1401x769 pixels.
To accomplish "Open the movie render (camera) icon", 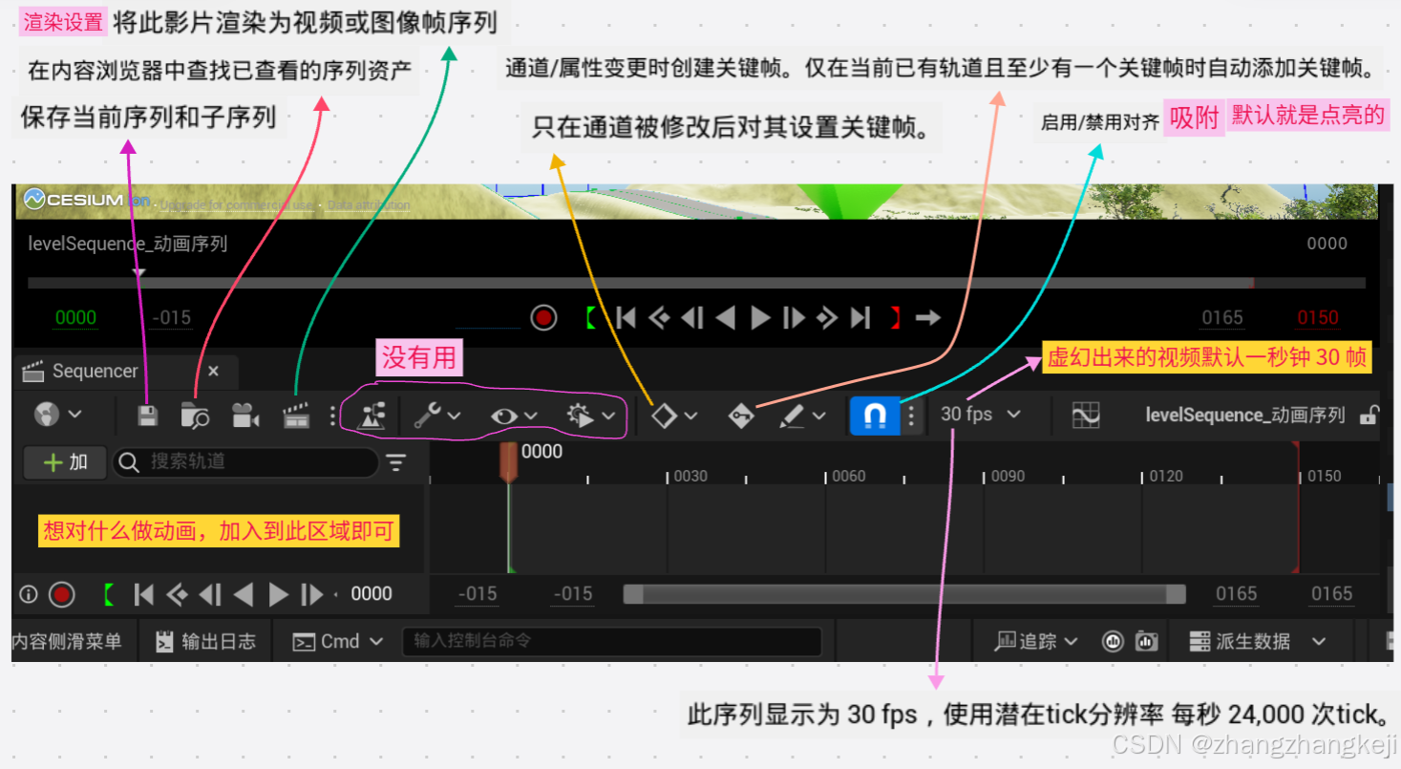I will [245, 415].
